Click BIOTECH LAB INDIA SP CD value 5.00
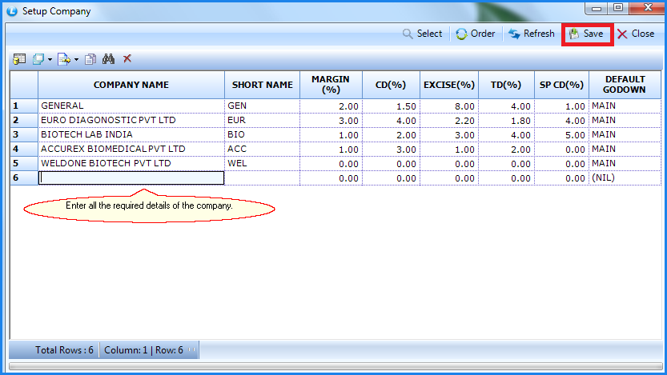 pyautogui.click(x=561, y=135)
